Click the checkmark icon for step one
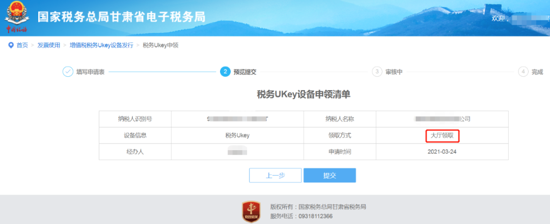This screenshot has width=550, height=224. click(x=67, y=72)
